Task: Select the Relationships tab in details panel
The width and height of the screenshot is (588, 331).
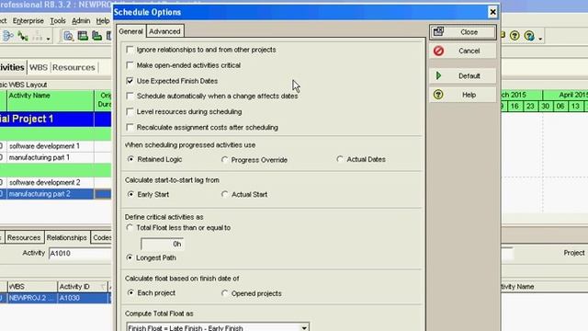Action: coord(67,237)
